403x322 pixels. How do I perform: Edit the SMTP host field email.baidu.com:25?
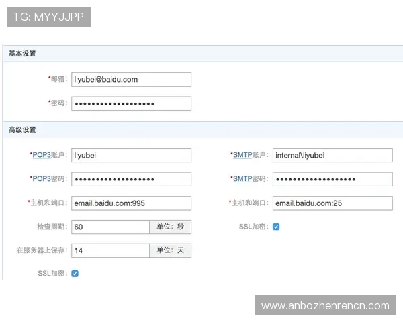pos(332,203)
